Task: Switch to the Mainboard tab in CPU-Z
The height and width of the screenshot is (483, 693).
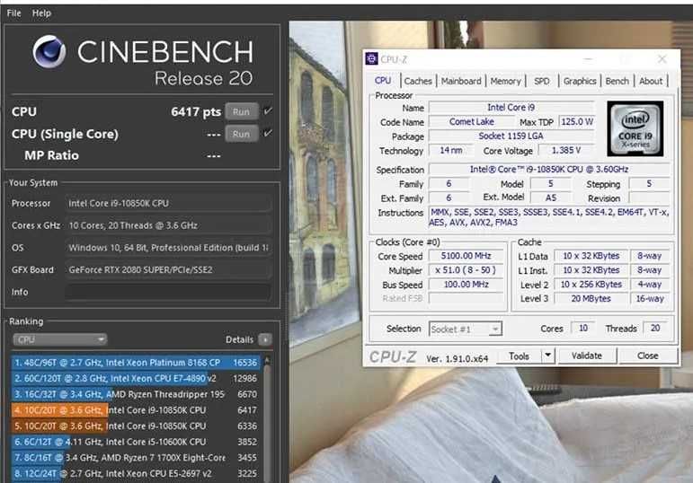Action: (x=461, y=81)
